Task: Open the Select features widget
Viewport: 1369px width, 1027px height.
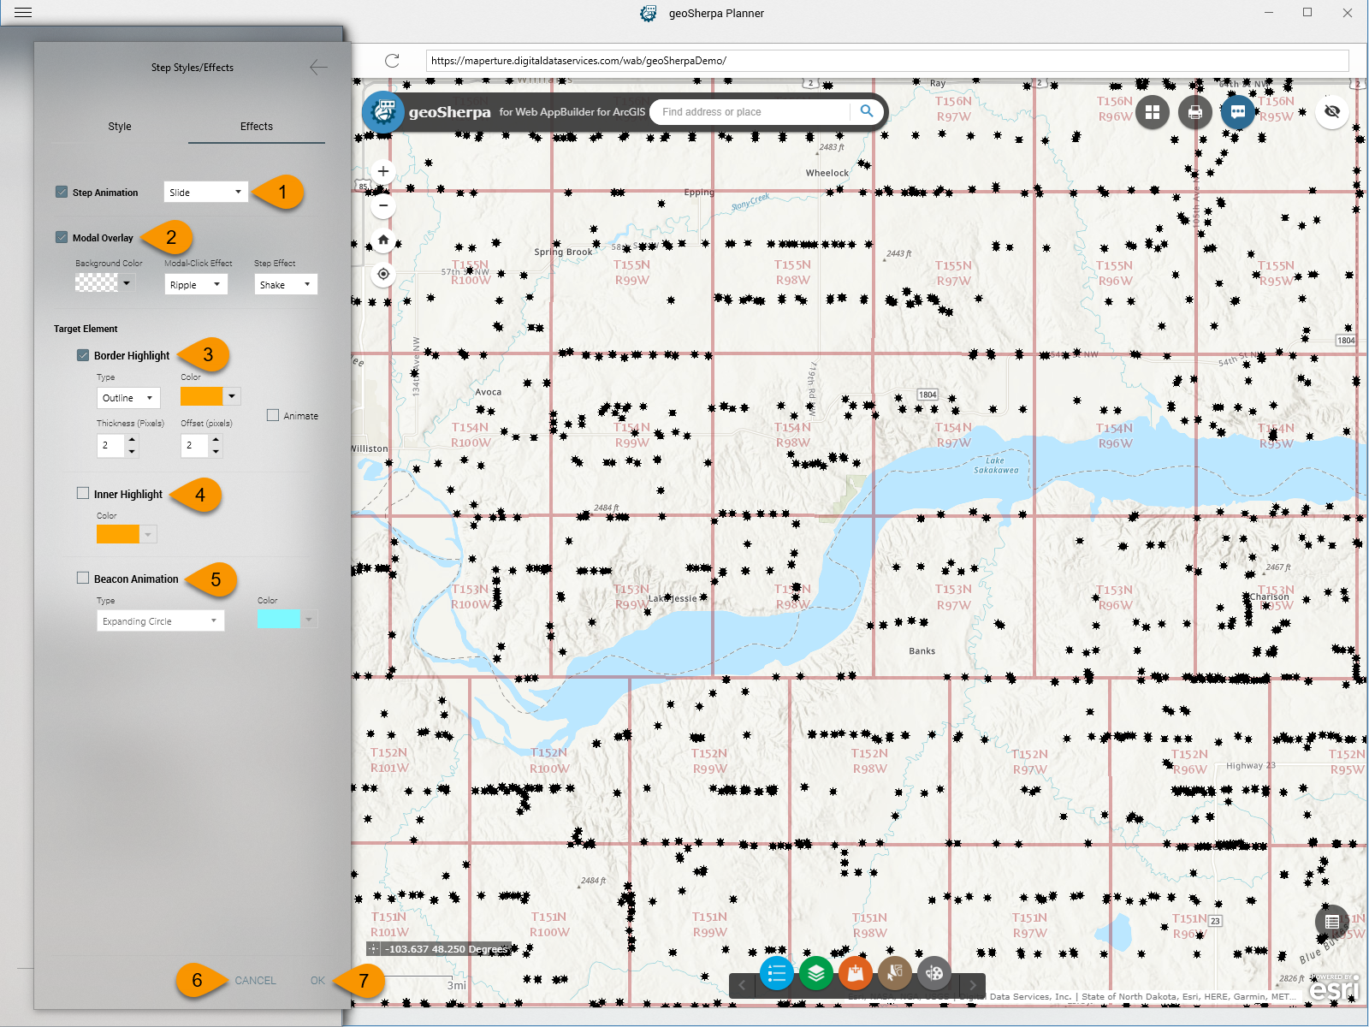Action: point(895,973)
